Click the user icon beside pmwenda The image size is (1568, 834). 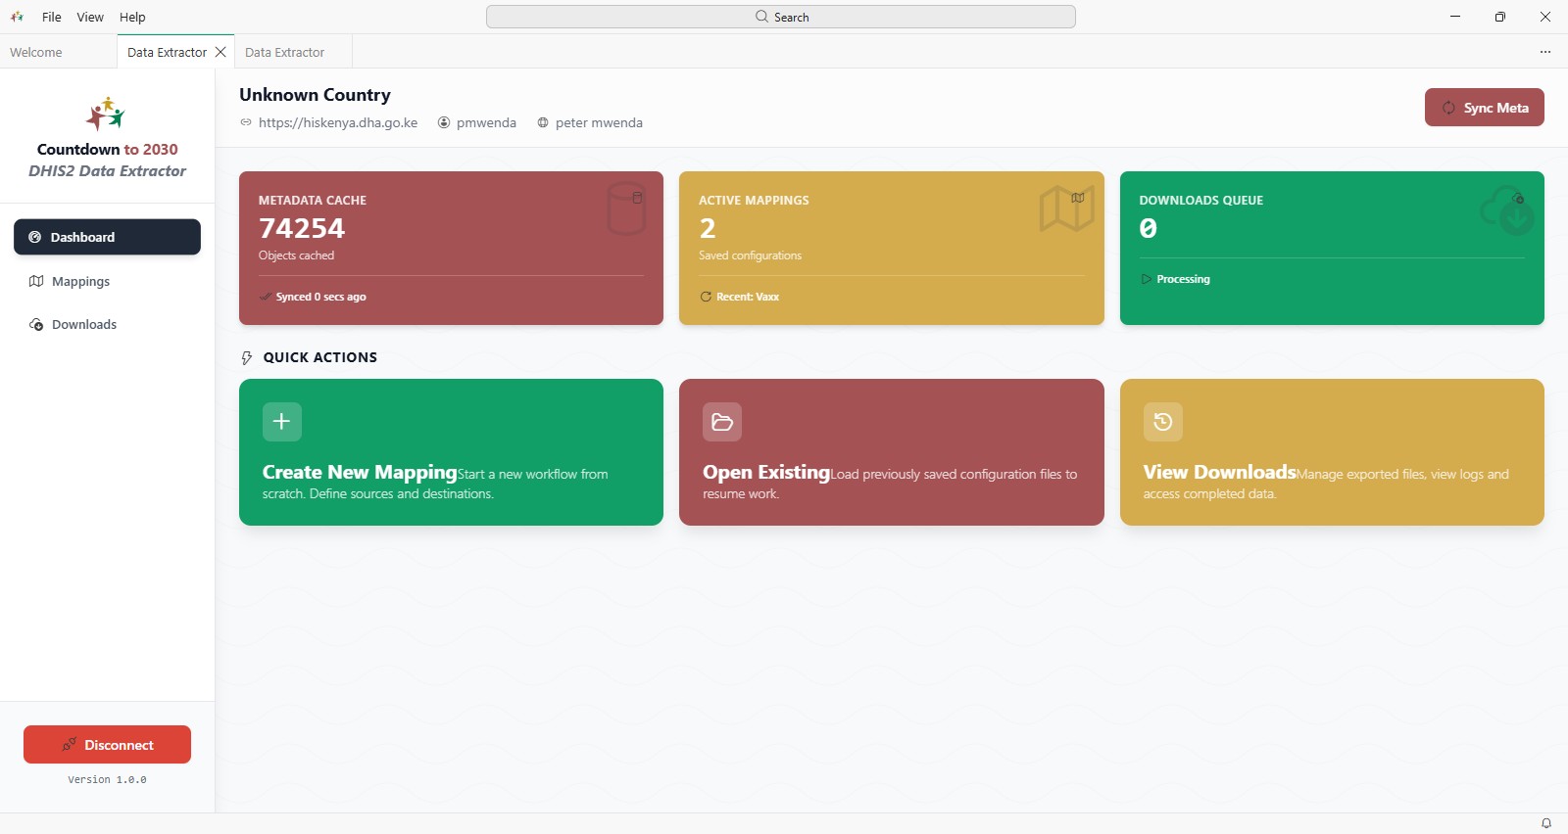pos(444,122)
